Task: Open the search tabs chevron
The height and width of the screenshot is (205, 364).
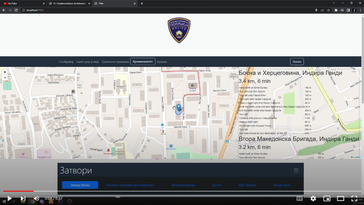Action: (x=334, y=3)
